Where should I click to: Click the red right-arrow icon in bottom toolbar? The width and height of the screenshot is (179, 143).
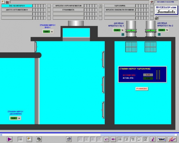pos(113,139)
